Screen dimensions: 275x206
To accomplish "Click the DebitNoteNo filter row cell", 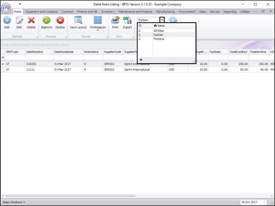I will click(39, 57).
